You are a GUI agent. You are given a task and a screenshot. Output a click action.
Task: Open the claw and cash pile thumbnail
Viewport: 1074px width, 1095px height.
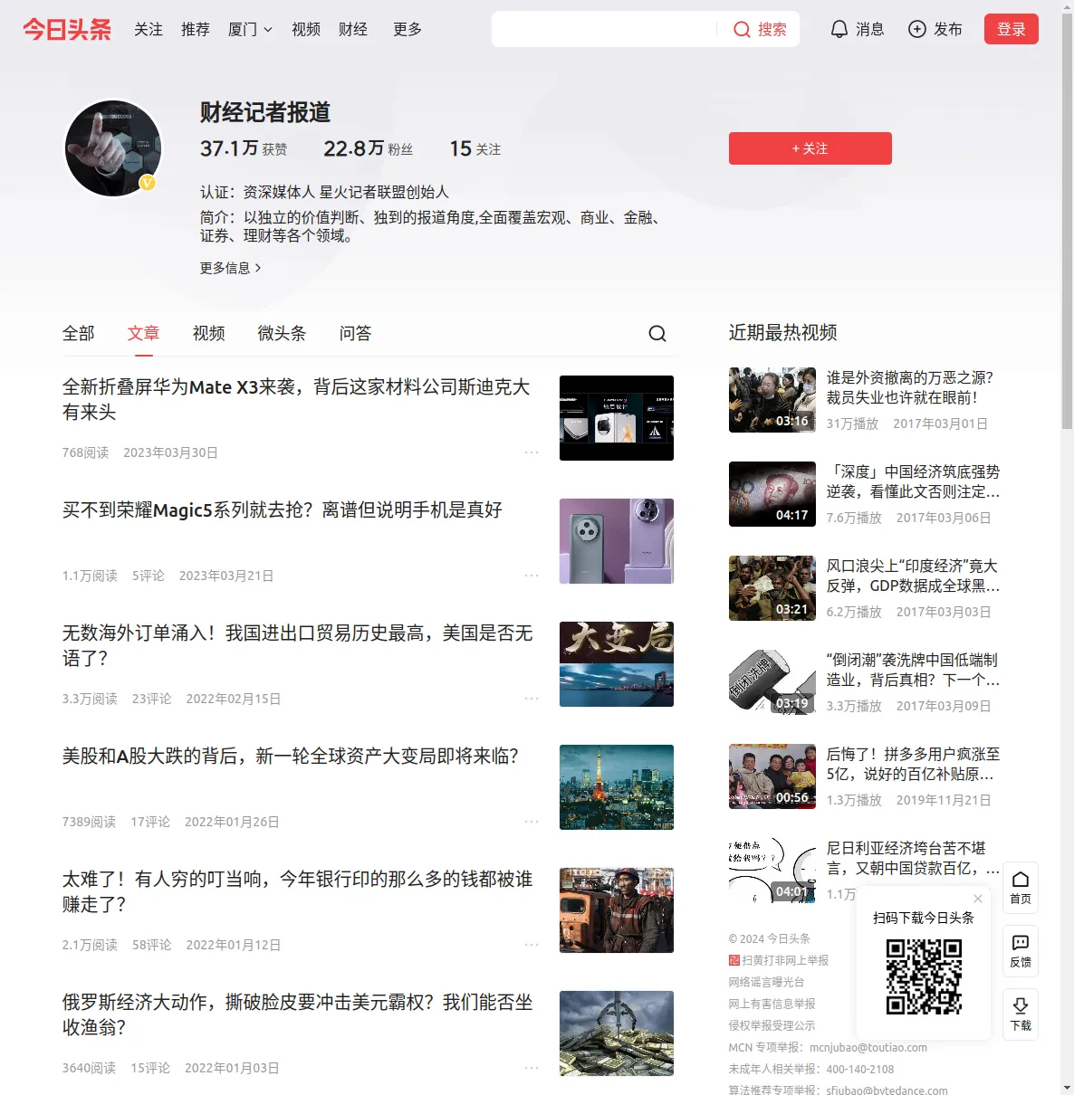(617, 1033)
